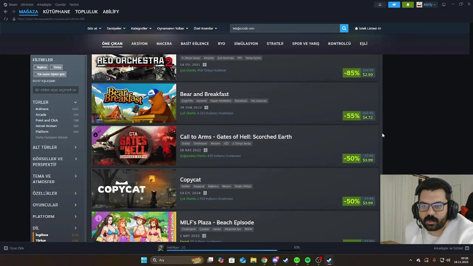This screenshot has width=473, height=266.
Task: Remove Yok sayılan öğeleri gizle filter
Action: tap(35, 74)
